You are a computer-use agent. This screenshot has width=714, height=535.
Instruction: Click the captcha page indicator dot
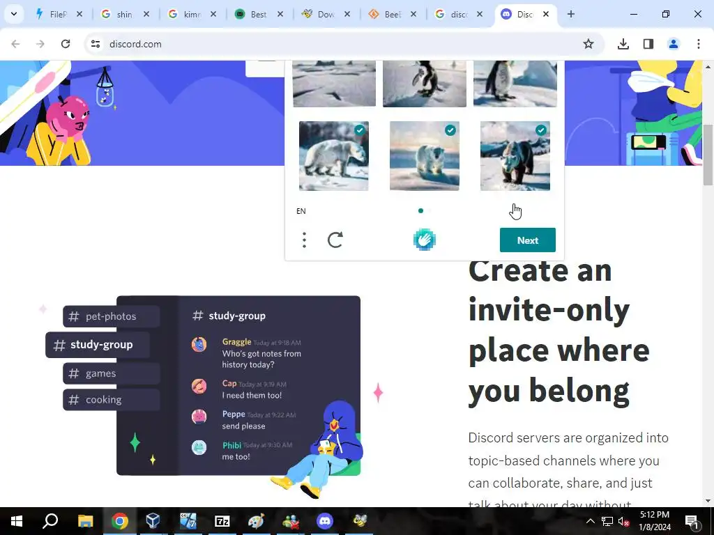[420, 210]
